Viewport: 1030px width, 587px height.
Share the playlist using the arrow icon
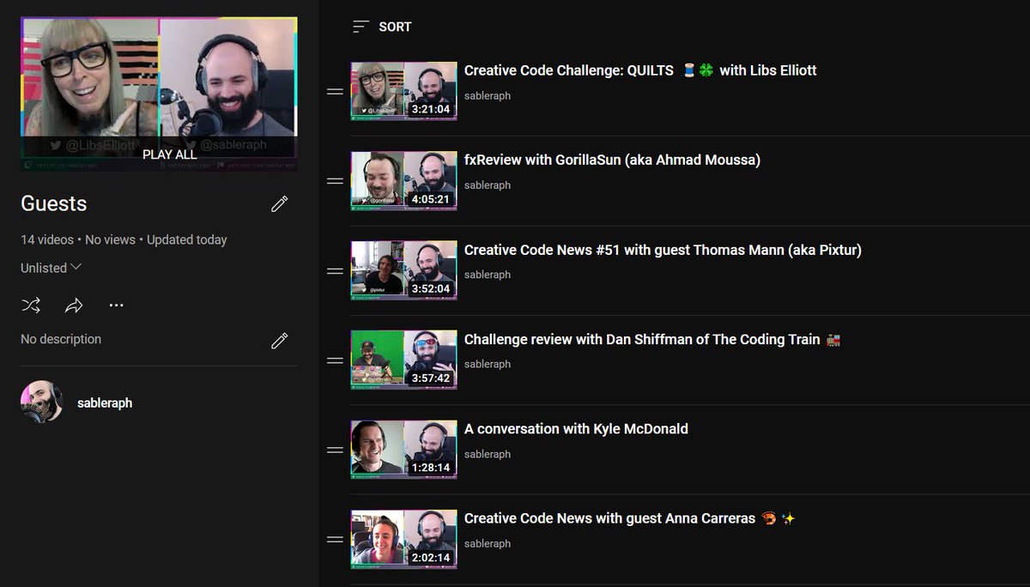[x=74, y=305]
